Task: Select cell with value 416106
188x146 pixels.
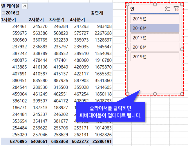Action: [40, 67]
